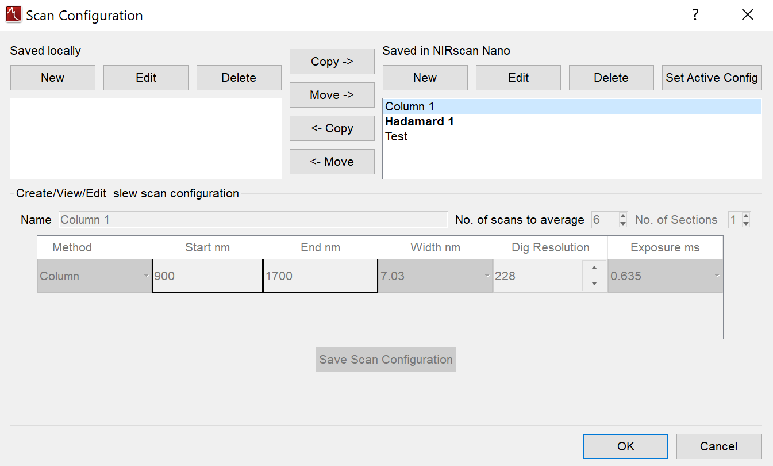Create New locally saved configuration
Screen dimensions: 773x466
[52, 78]
